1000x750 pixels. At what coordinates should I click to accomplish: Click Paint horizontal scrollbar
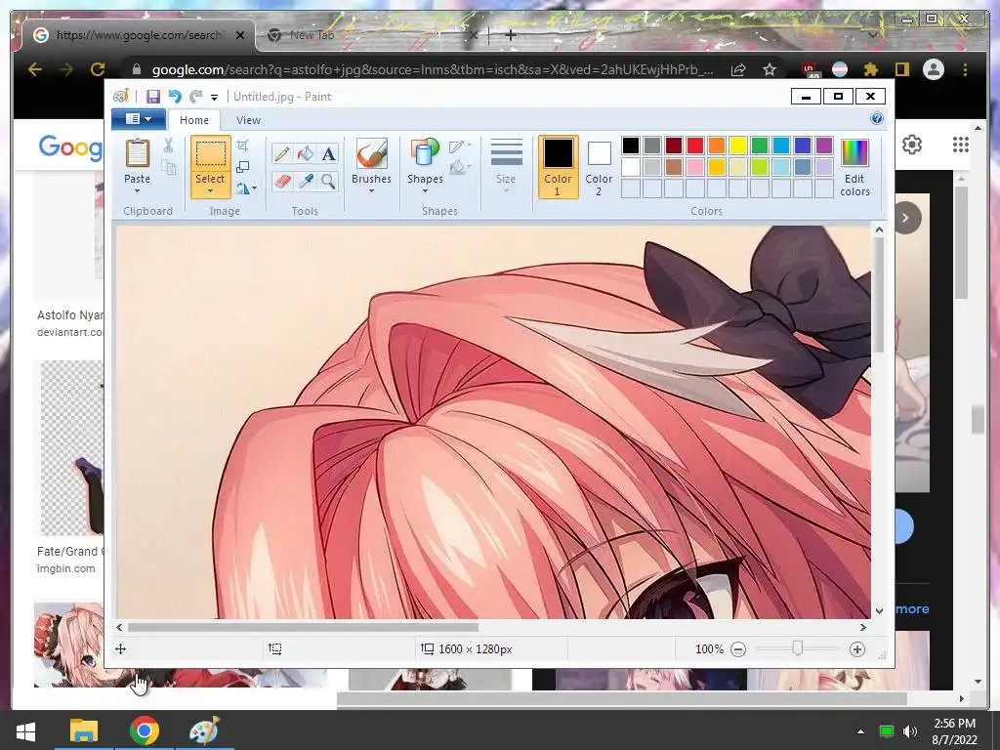click(x=303, y=628)
